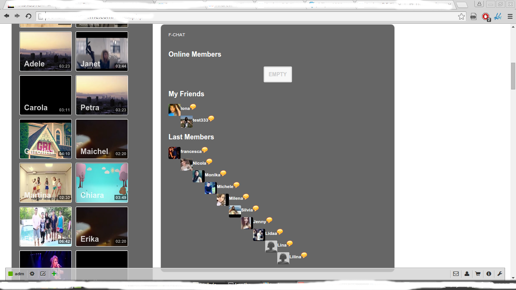
Task: Open the Martina video thumbnail
Action: (x=45, y=183)
